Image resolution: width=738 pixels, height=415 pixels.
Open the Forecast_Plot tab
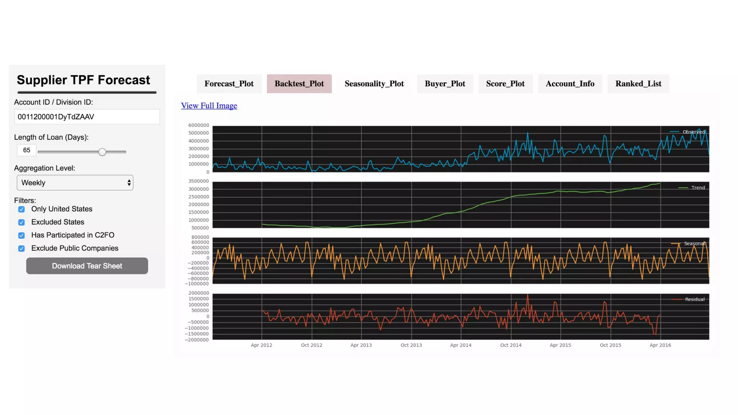229,84
